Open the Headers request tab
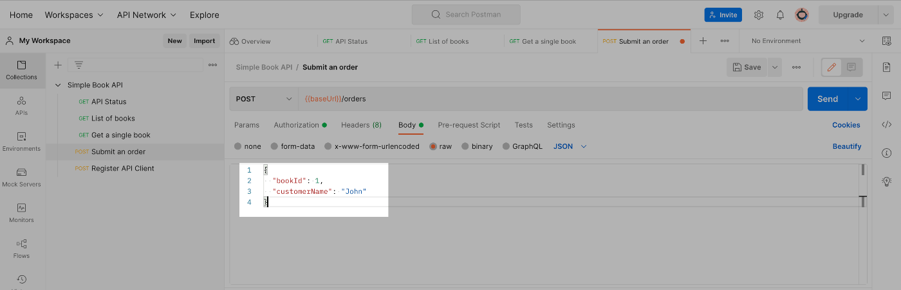Screen dimensions: 901x290 [x=361, y=125]
